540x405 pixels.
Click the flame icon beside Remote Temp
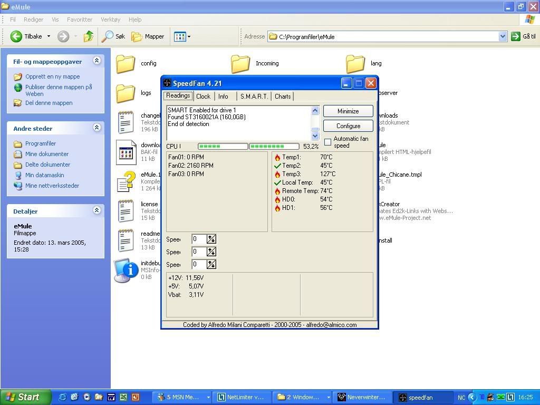click(277, 191)
